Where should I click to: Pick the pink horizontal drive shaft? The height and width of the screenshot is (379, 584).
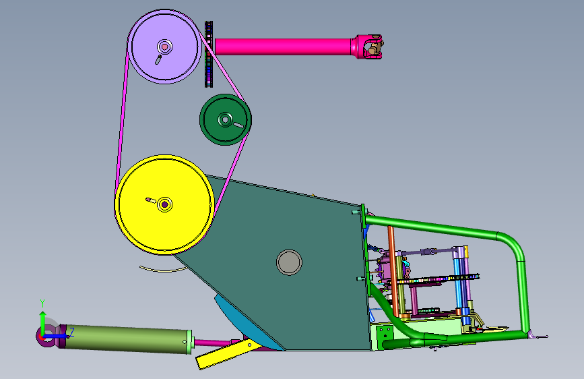[x=283, y=47]
